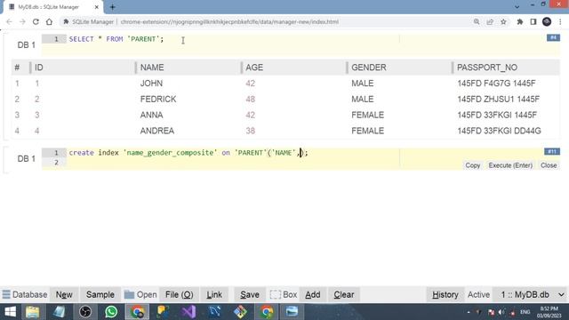Image resolution: width=569 pixels, height=320 pixels.
Task: Execute the create index query
Action: coord(510,165)
